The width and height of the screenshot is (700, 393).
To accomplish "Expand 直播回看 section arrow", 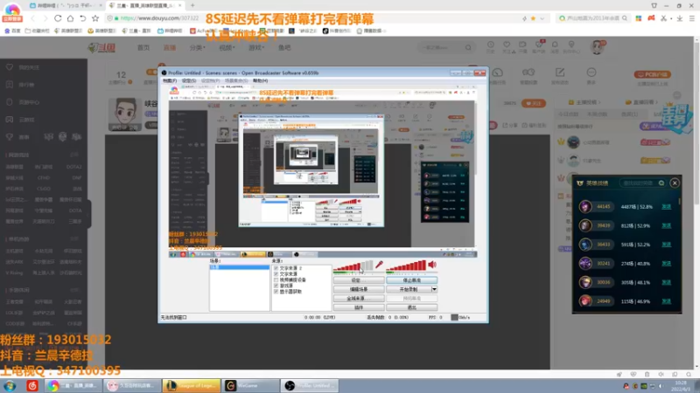I will (658, 102).
